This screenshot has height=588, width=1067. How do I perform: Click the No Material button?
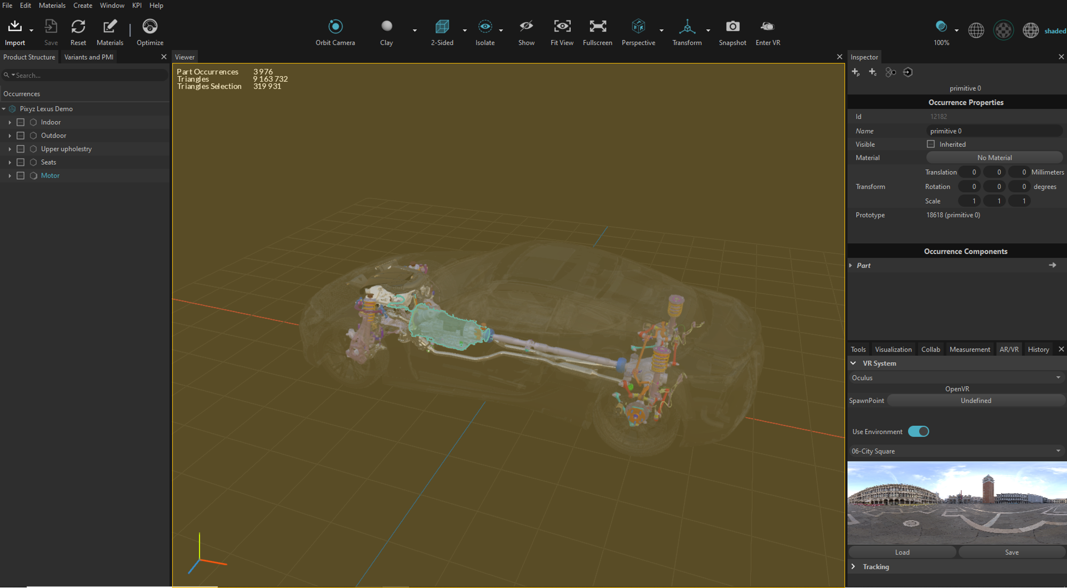[x=994, y=158]
